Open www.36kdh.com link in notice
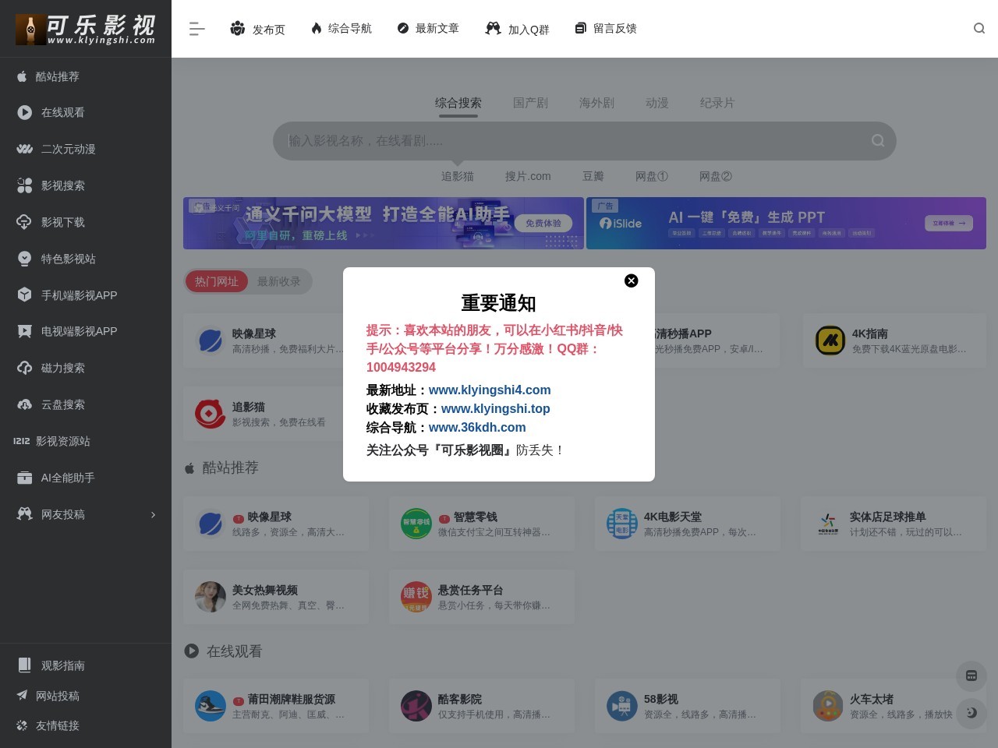Viewport: 998px width, 748px height. 477,427
